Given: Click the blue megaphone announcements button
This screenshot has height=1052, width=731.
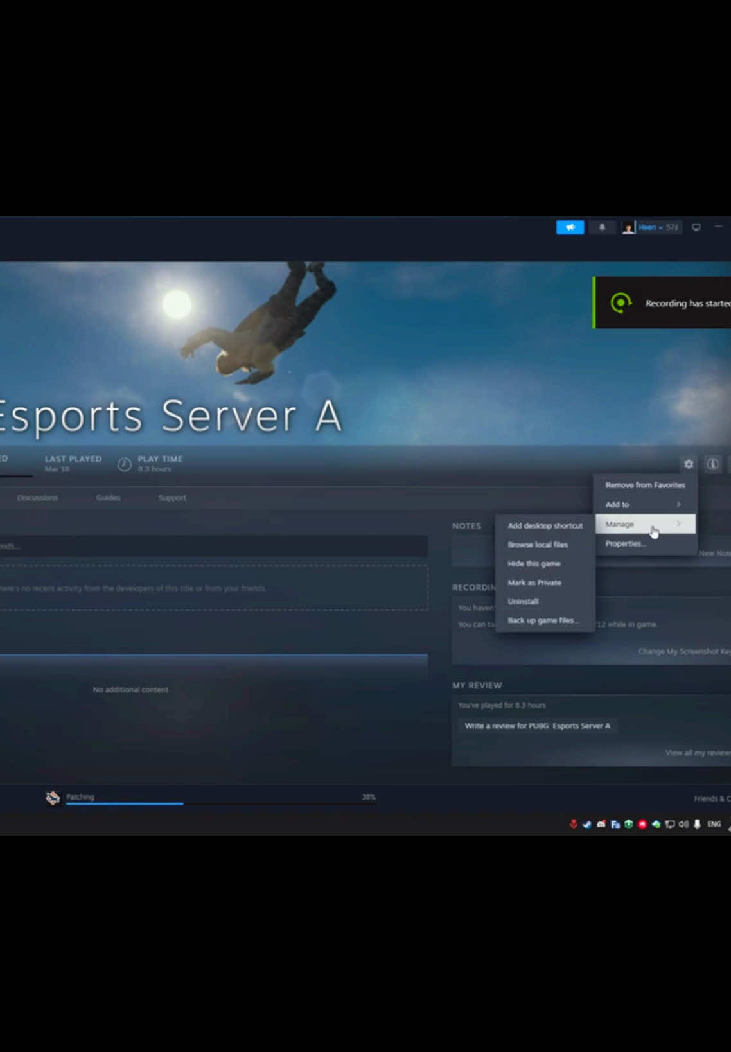Looking at the screenshot, I should [x=570, y=227].
